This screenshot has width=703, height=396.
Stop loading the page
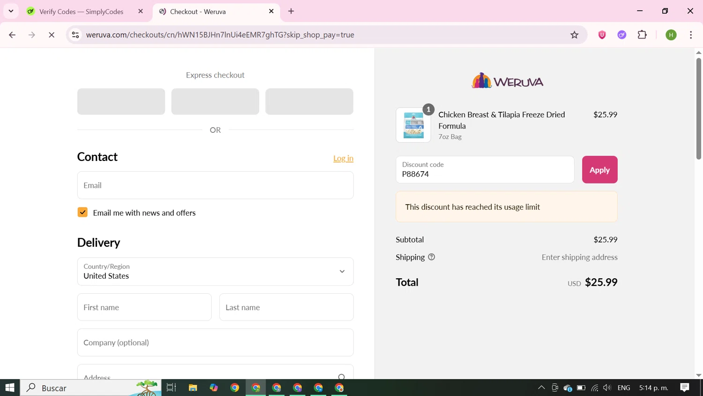click(52, 35)
